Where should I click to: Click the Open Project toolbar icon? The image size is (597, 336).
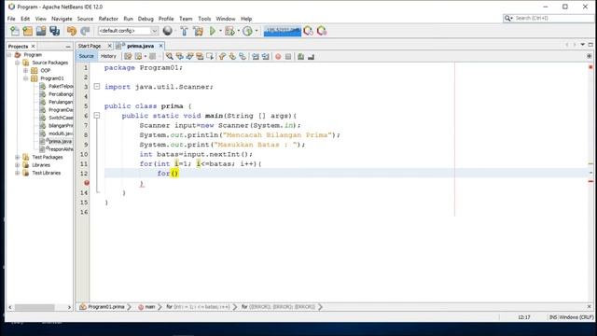point(41,31)
